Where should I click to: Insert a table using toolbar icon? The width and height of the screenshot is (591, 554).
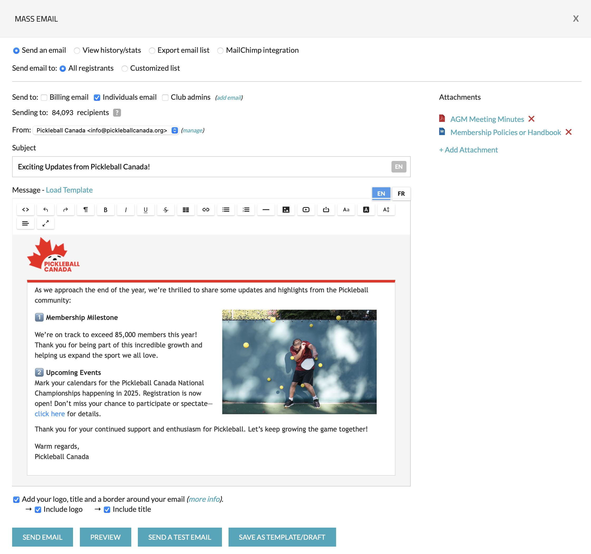(x=186, y=209)
